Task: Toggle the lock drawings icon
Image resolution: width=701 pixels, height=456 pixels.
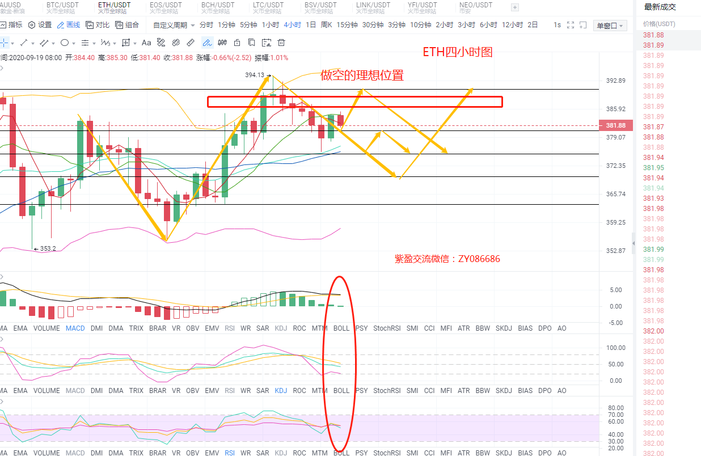Action: click(x=237, y=43)
